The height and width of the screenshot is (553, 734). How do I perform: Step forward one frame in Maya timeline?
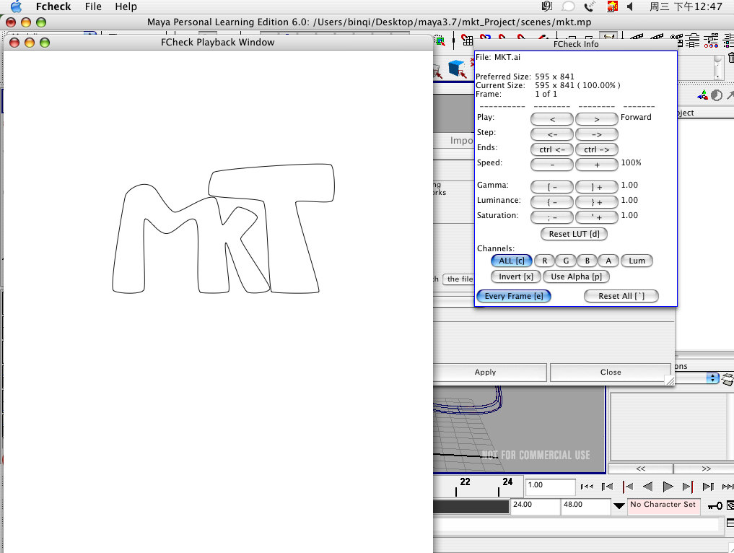[708, 487]
